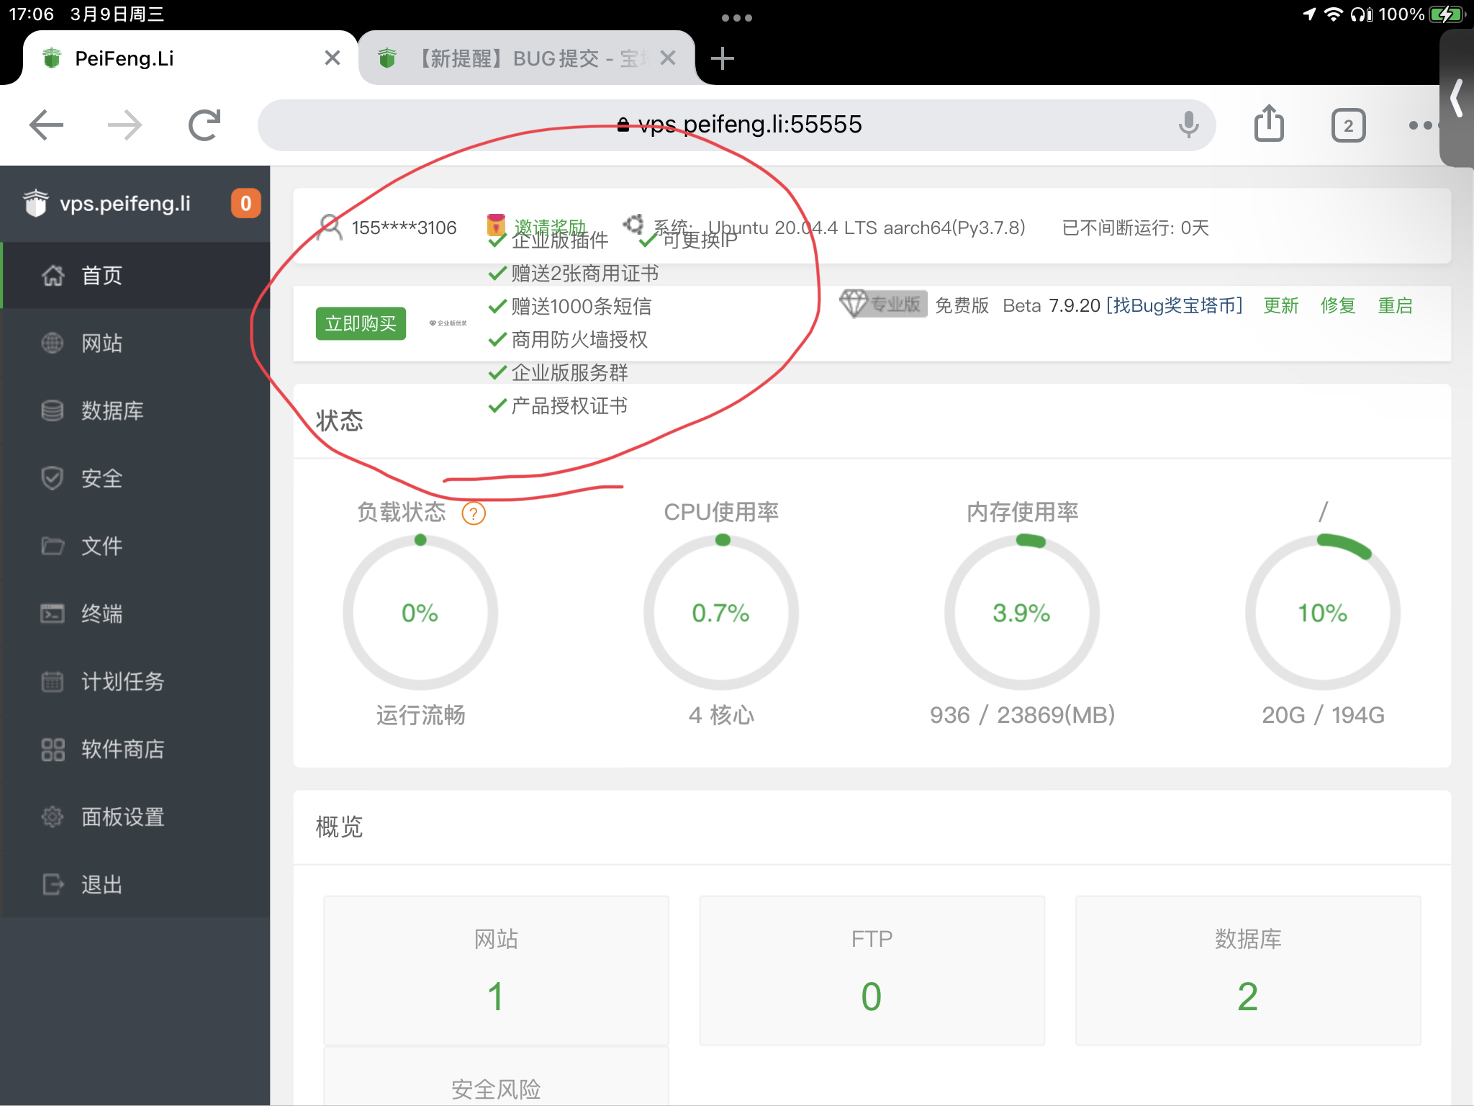The width and height of the screenshot is (1474, 1106).
Task: Tap the microphone icon in the address bar
Action: (x=1188, y=125)
